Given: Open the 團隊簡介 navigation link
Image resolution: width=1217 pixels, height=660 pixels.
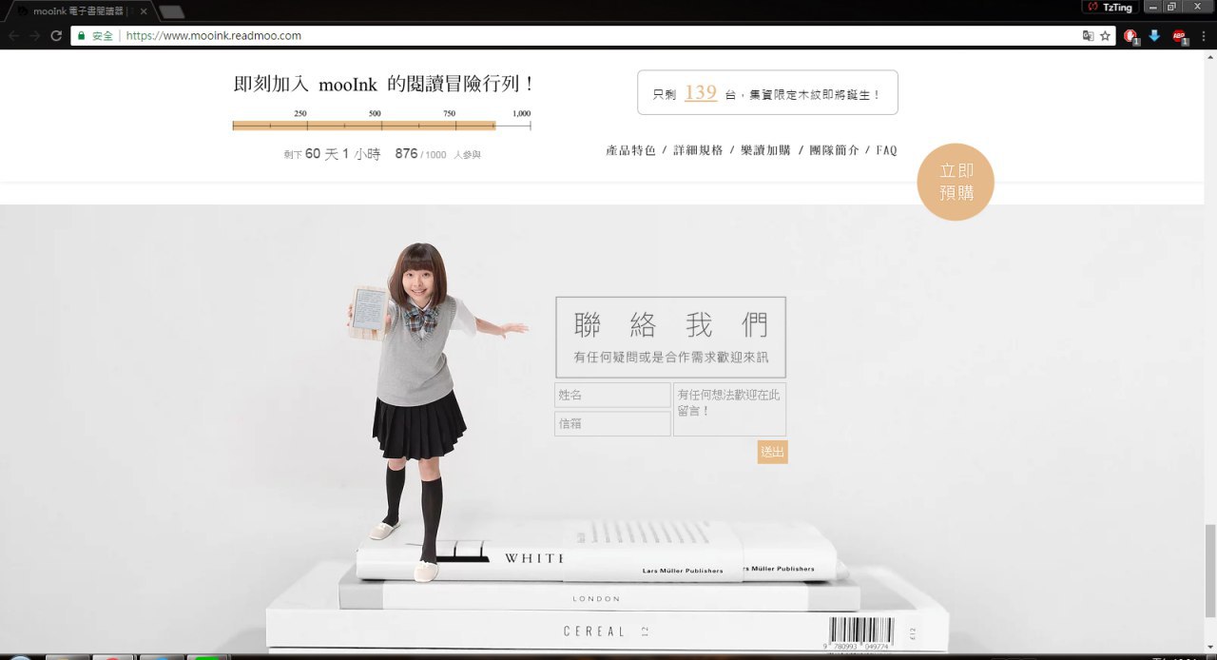Looking at the screenshot, I should (834, 150).
